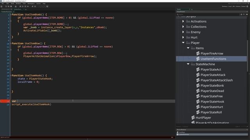
Task: Select the PlayerStateAct script icon
Action: point(198,69)
